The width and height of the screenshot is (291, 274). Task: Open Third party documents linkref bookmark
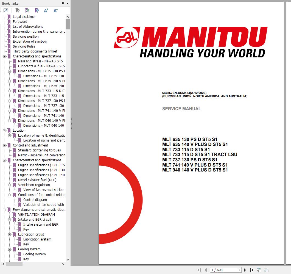(x=35, y=51)
